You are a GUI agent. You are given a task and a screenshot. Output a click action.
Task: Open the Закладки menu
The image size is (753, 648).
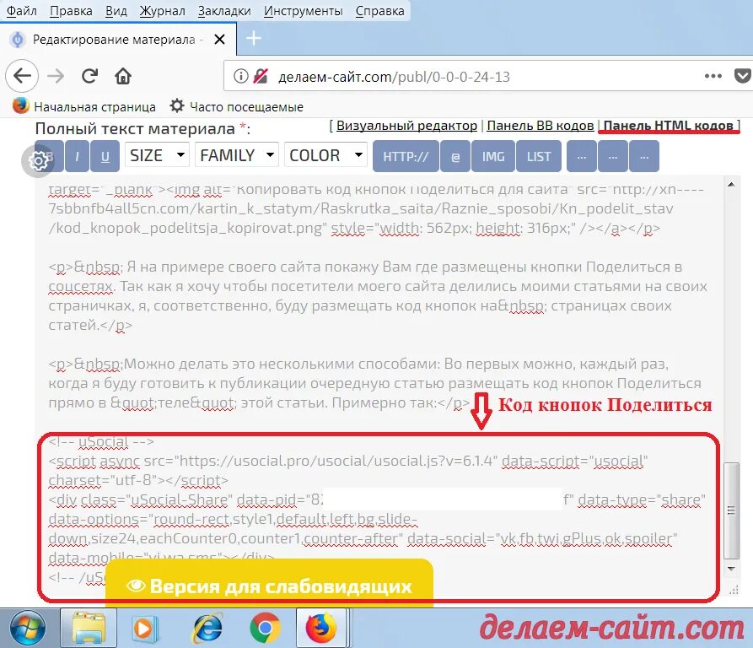click(224, 11)
